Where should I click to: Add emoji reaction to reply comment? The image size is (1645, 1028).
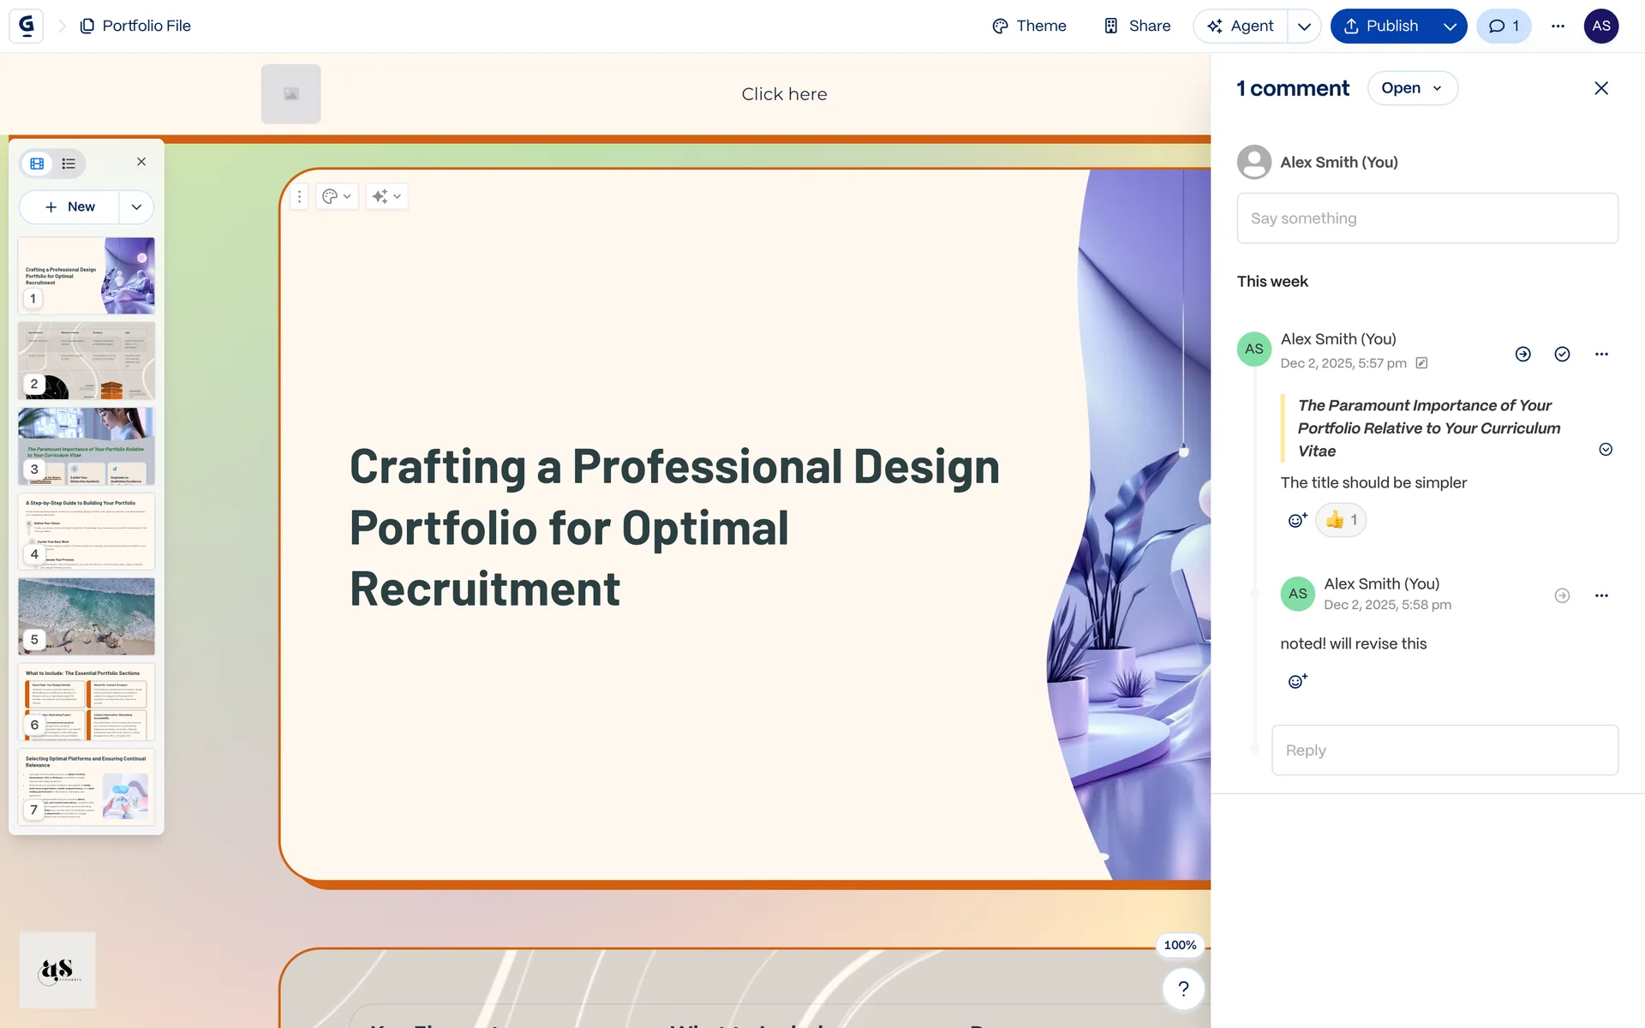click(x=1297, y=681)
